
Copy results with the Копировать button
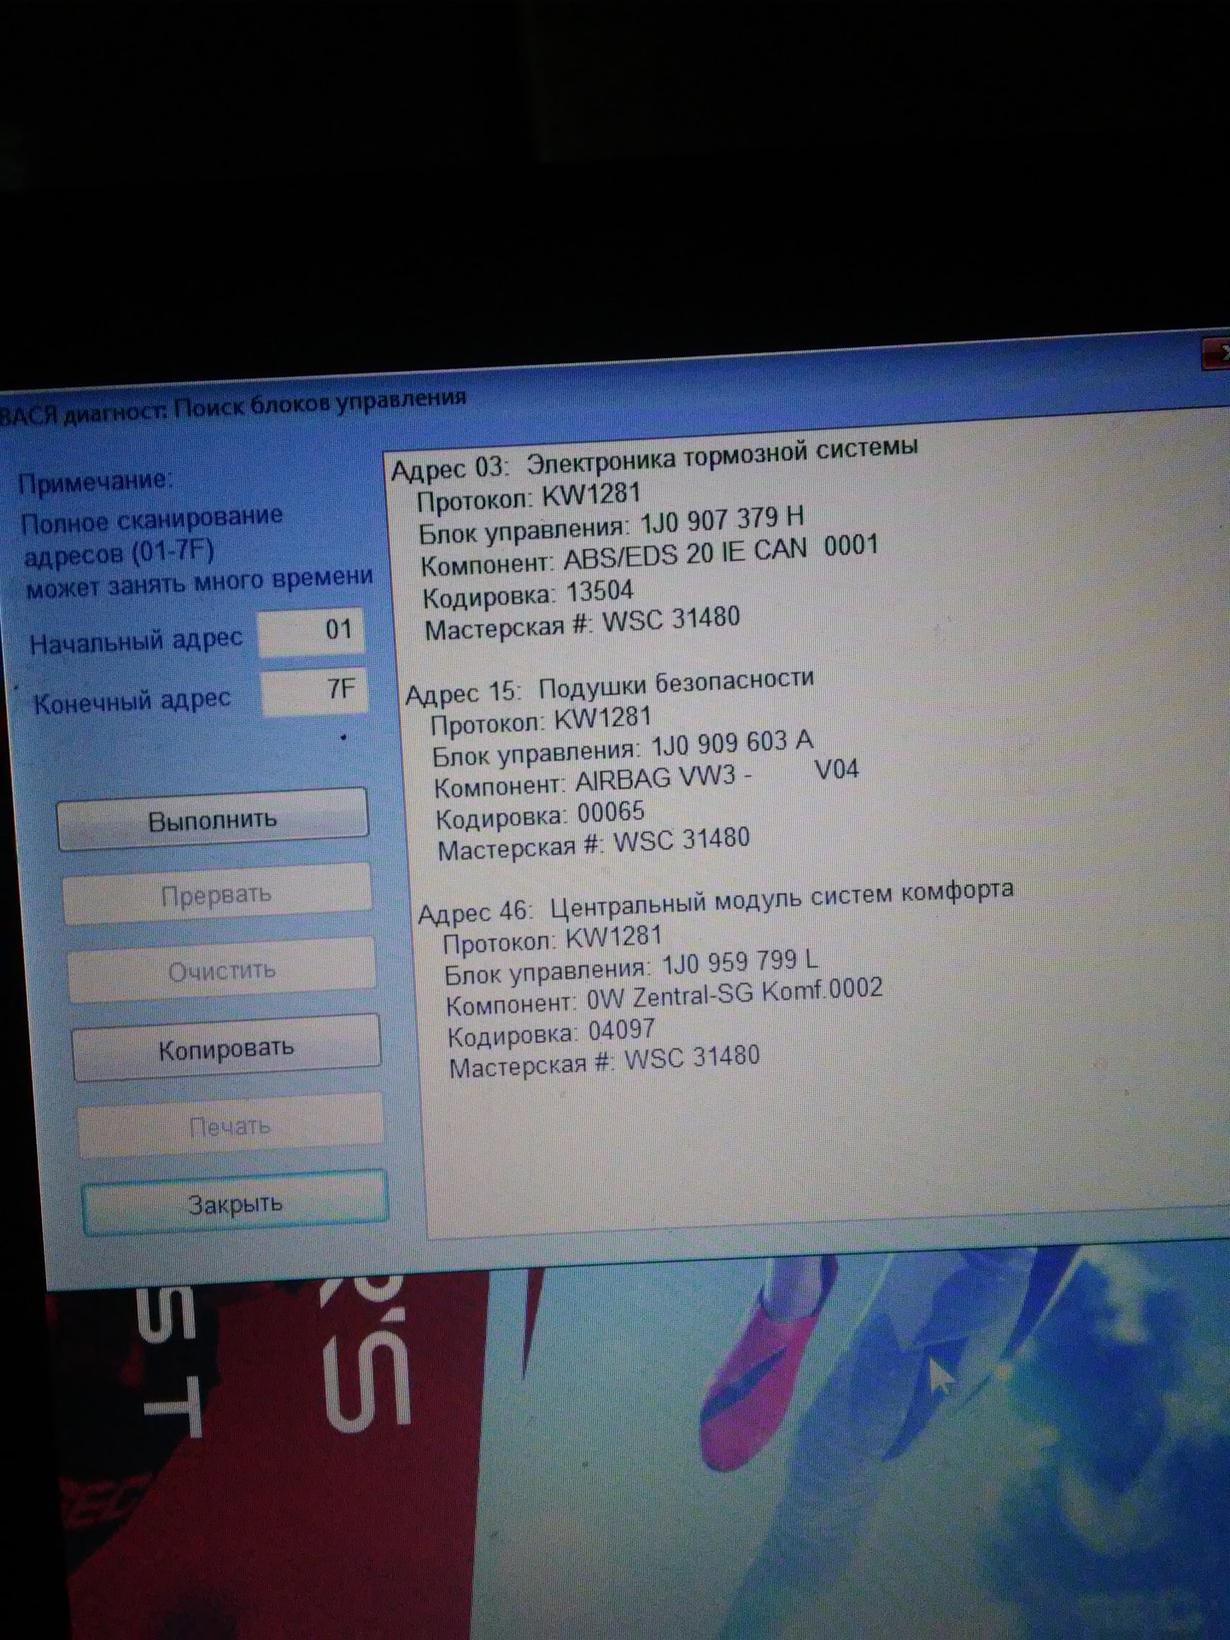click(226, 1048)
